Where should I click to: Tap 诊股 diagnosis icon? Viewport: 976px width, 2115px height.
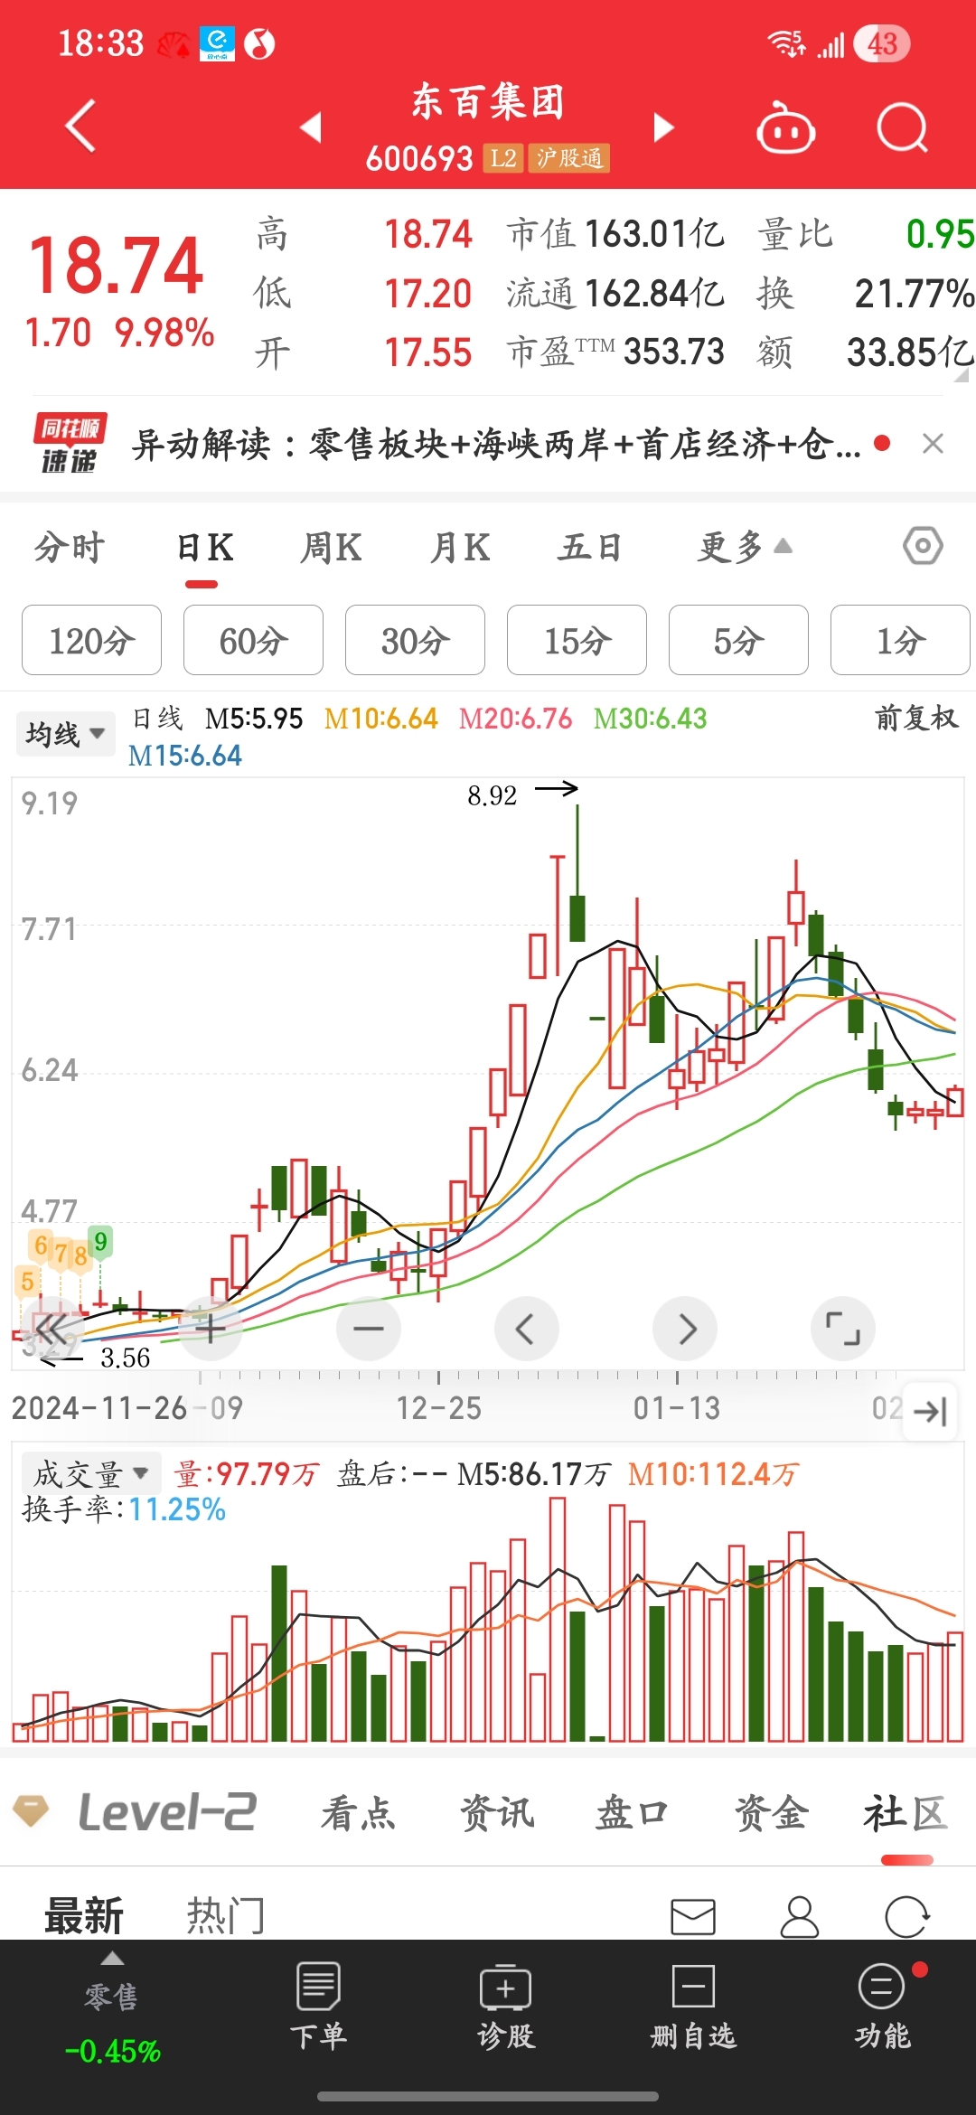click(x=506, y=2006)
